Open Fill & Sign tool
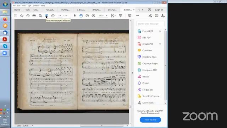 (148, 90)
